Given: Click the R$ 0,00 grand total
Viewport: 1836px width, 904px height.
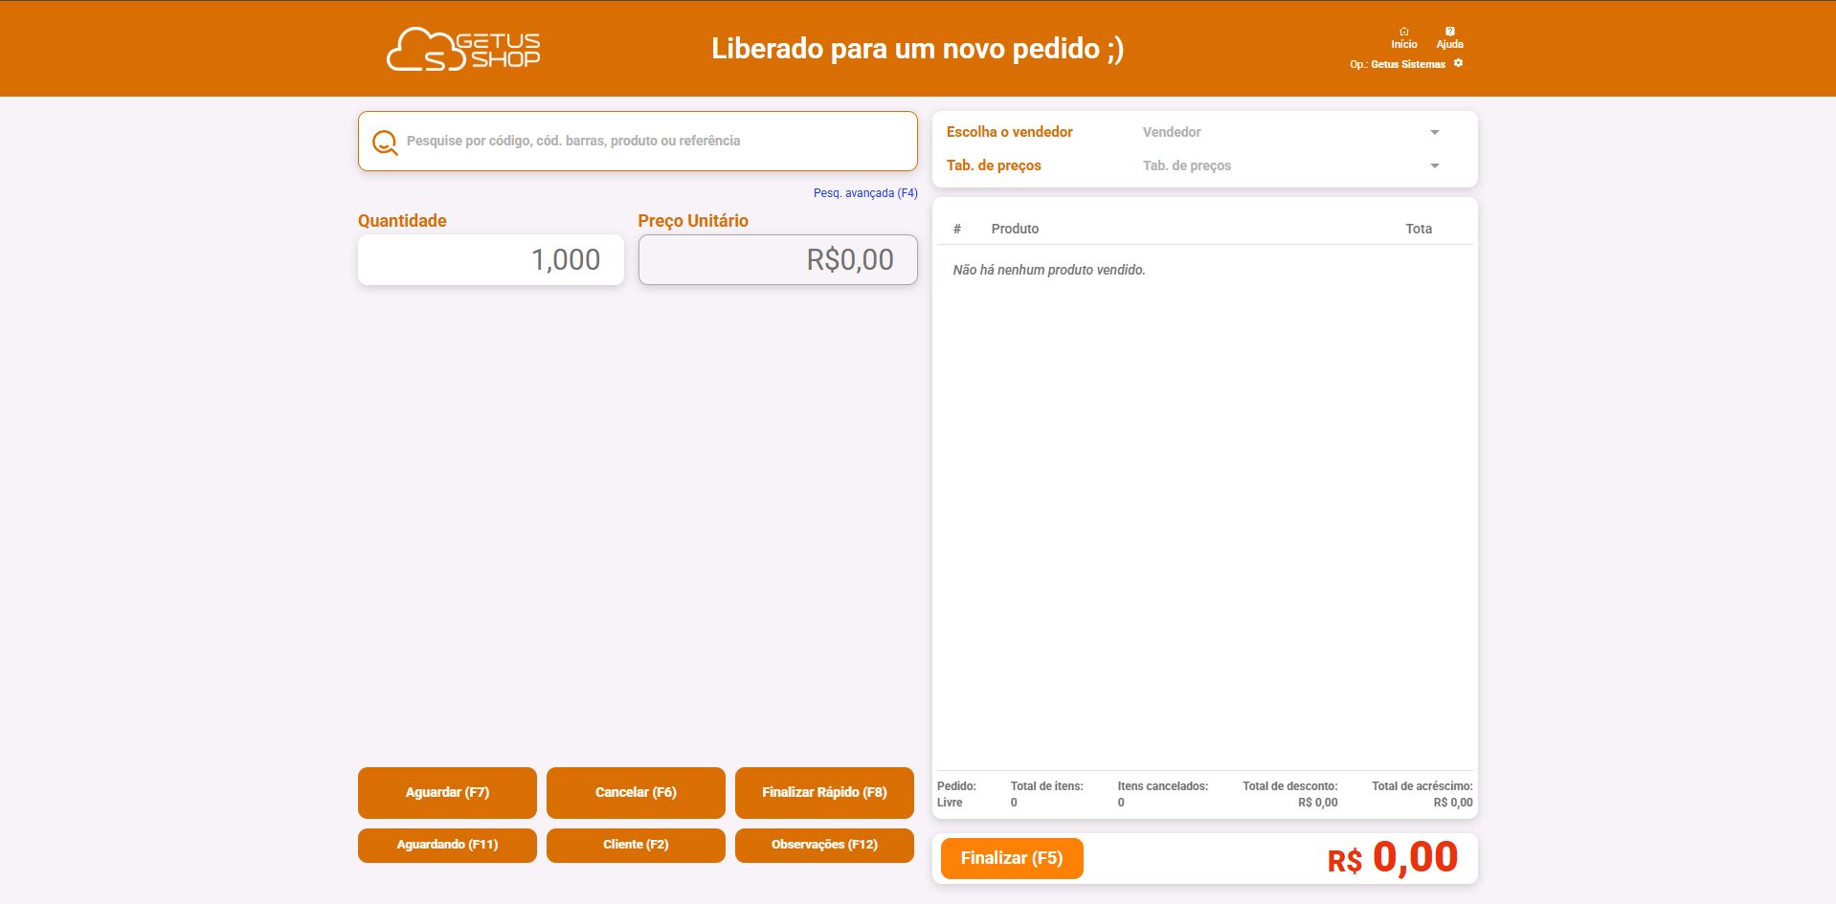Looking at the screenshot, I should pos(1392,858).
